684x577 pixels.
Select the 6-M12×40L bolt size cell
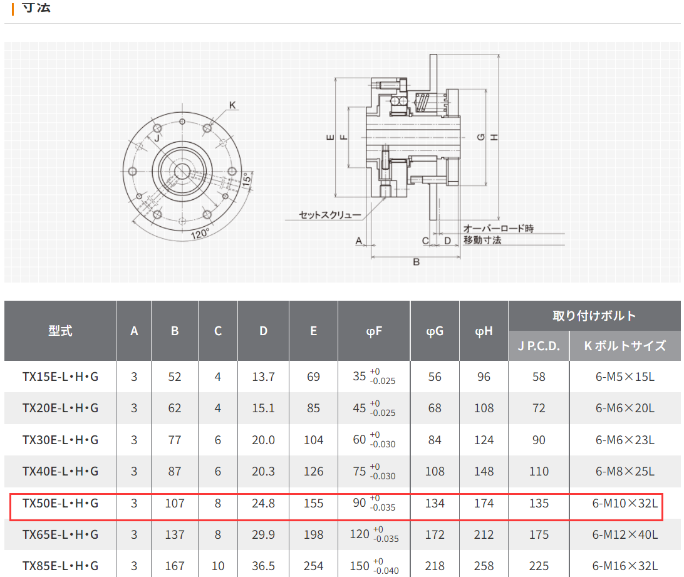pos(624,534)
